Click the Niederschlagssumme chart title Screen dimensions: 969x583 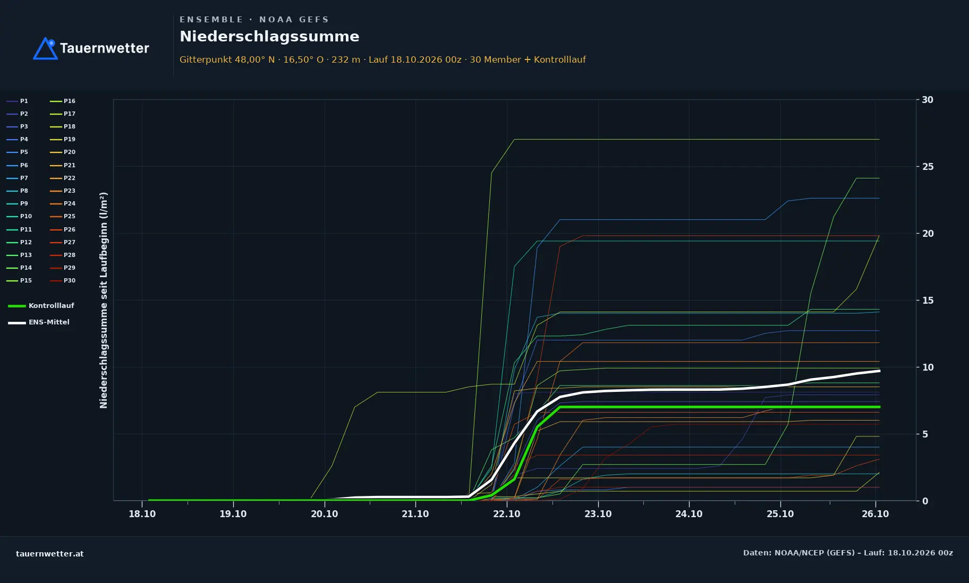pos(269,37)
